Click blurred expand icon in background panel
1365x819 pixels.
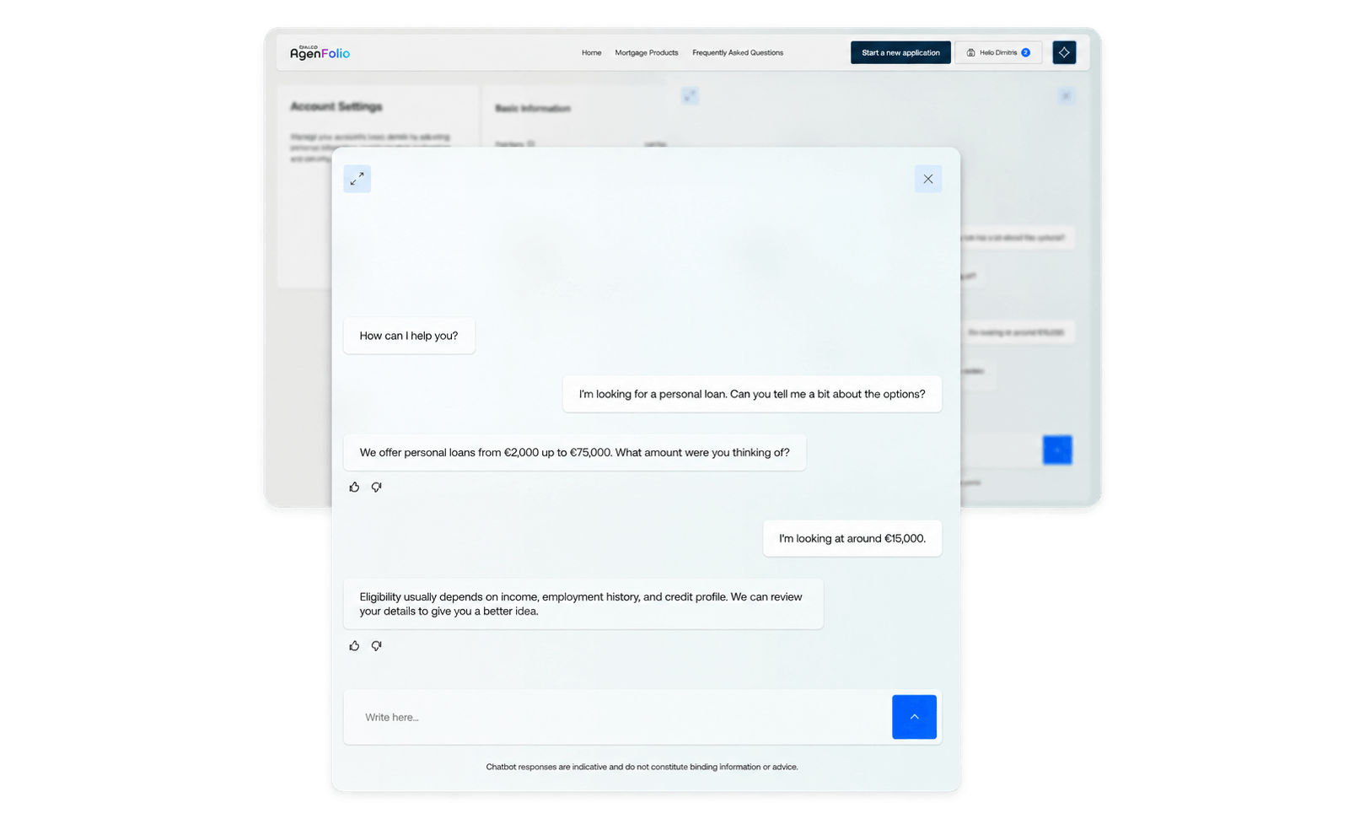(x=690, y=96)
